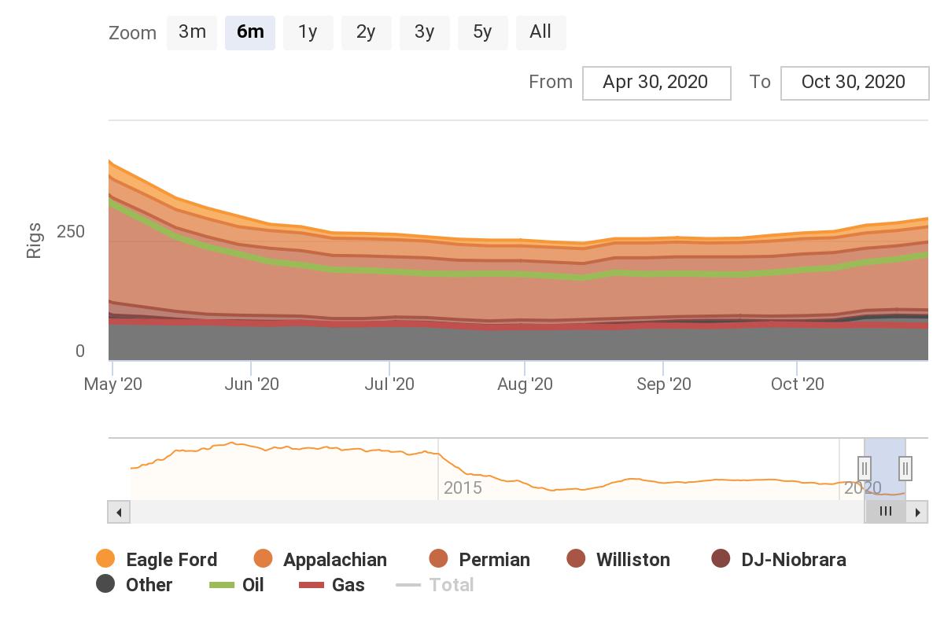The image size is (944, 629).
Task: Select the 1y zoom range
Action: [x=308, y=33]
